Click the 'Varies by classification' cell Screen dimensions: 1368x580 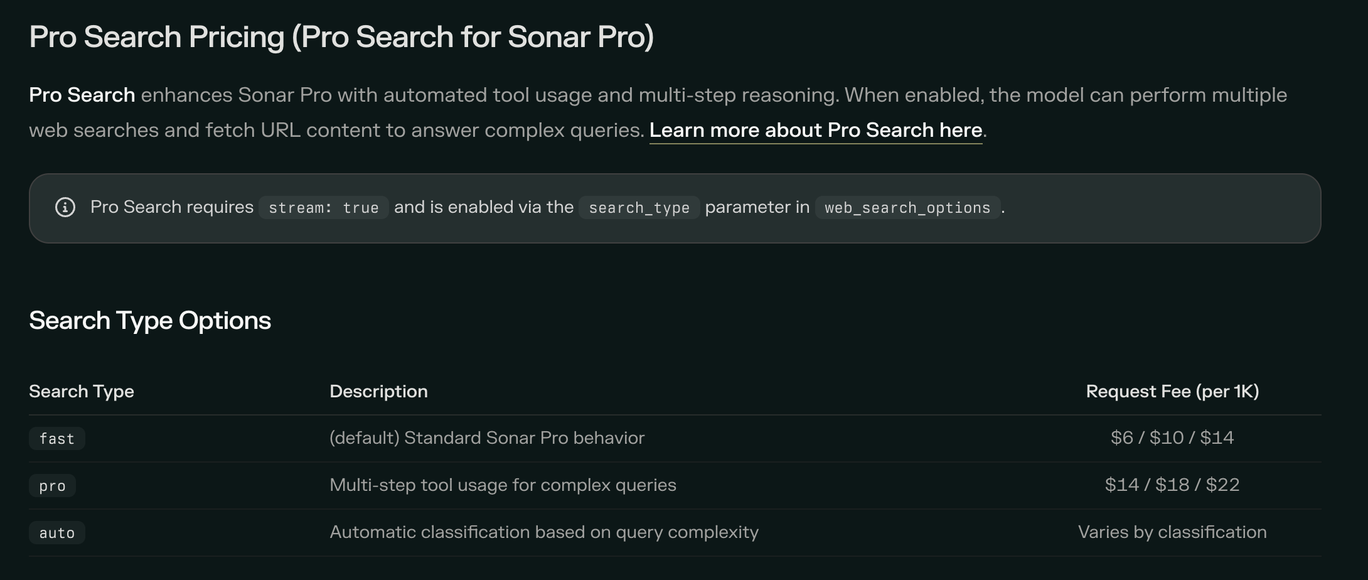point(1172,532)
